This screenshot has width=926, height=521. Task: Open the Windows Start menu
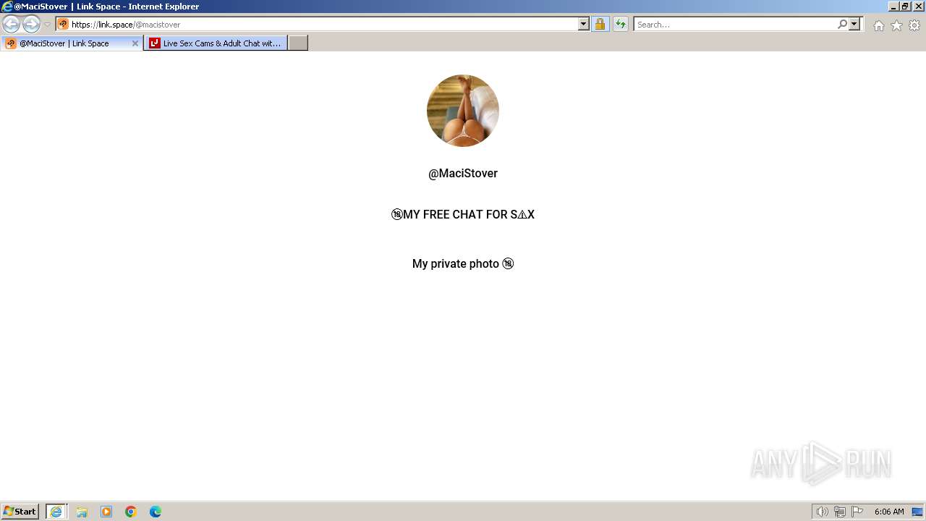coord(20,512)
